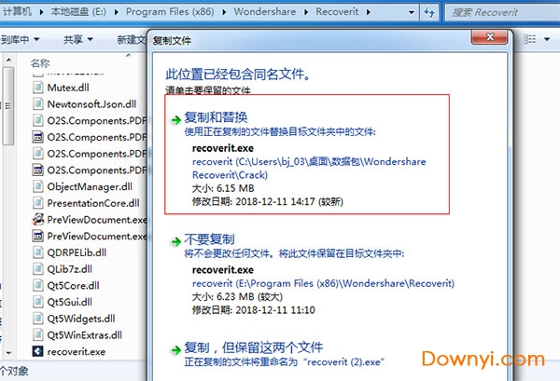Viewport: 560px width, 381px height.
Task: Click the file list scrollbar up arrow
Action: [x=8, y=60]
